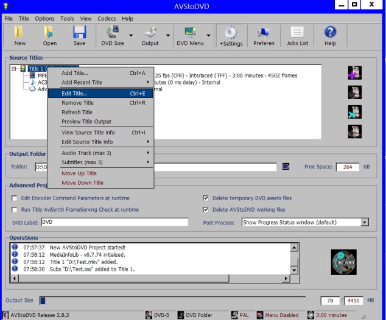This screenshot has width=386, height=320.
Task: Select View Source Title Info entry
Action: pos(100,133)
